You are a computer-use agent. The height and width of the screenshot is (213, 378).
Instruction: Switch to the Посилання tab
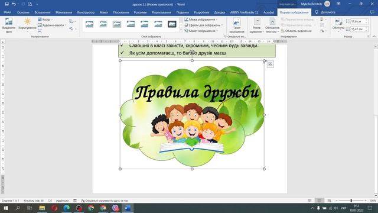pos(121,12)
